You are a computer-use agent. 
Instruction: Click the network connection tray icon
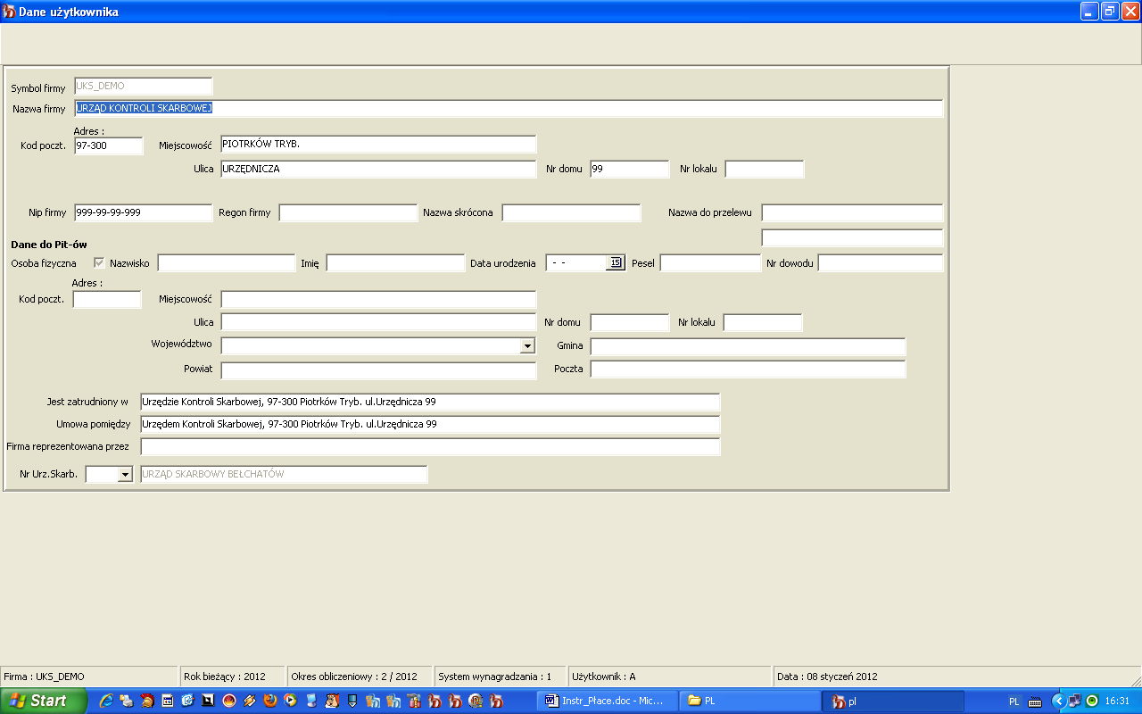pyautogui.click(x=1074, y=702)
